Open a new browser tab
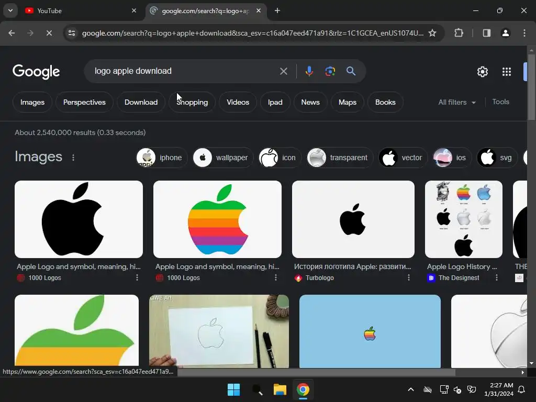 coord(277,10)
